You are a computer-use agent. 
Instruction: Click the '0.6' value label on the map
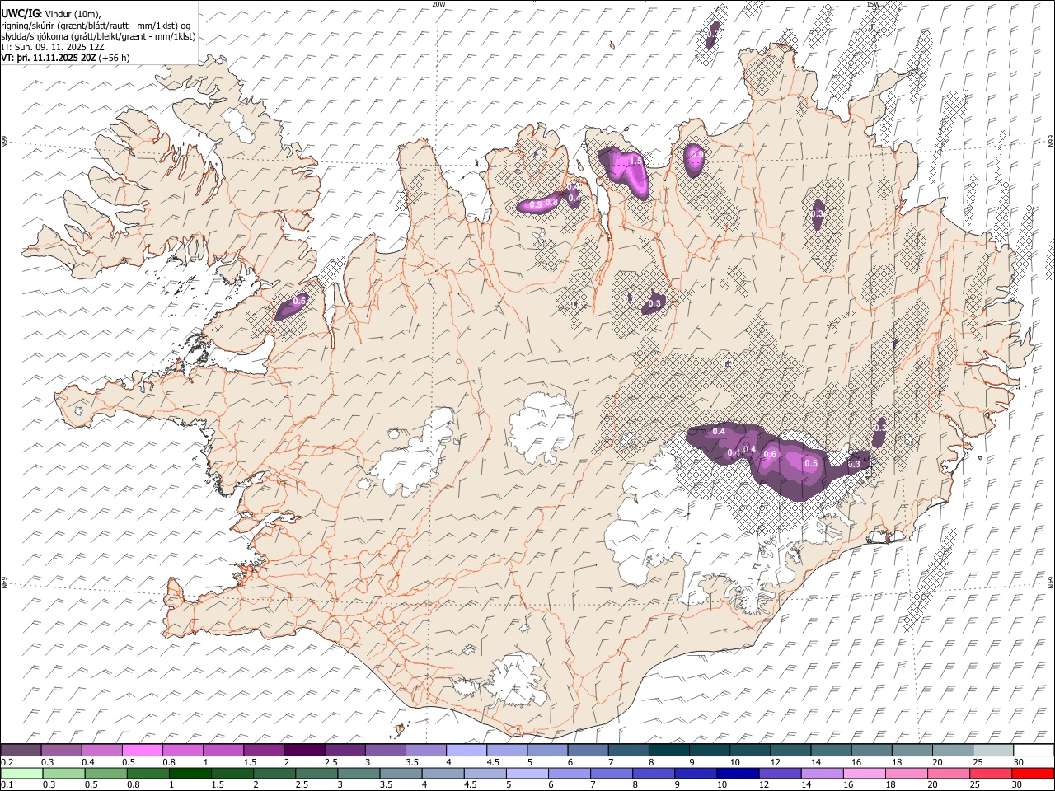771,455
